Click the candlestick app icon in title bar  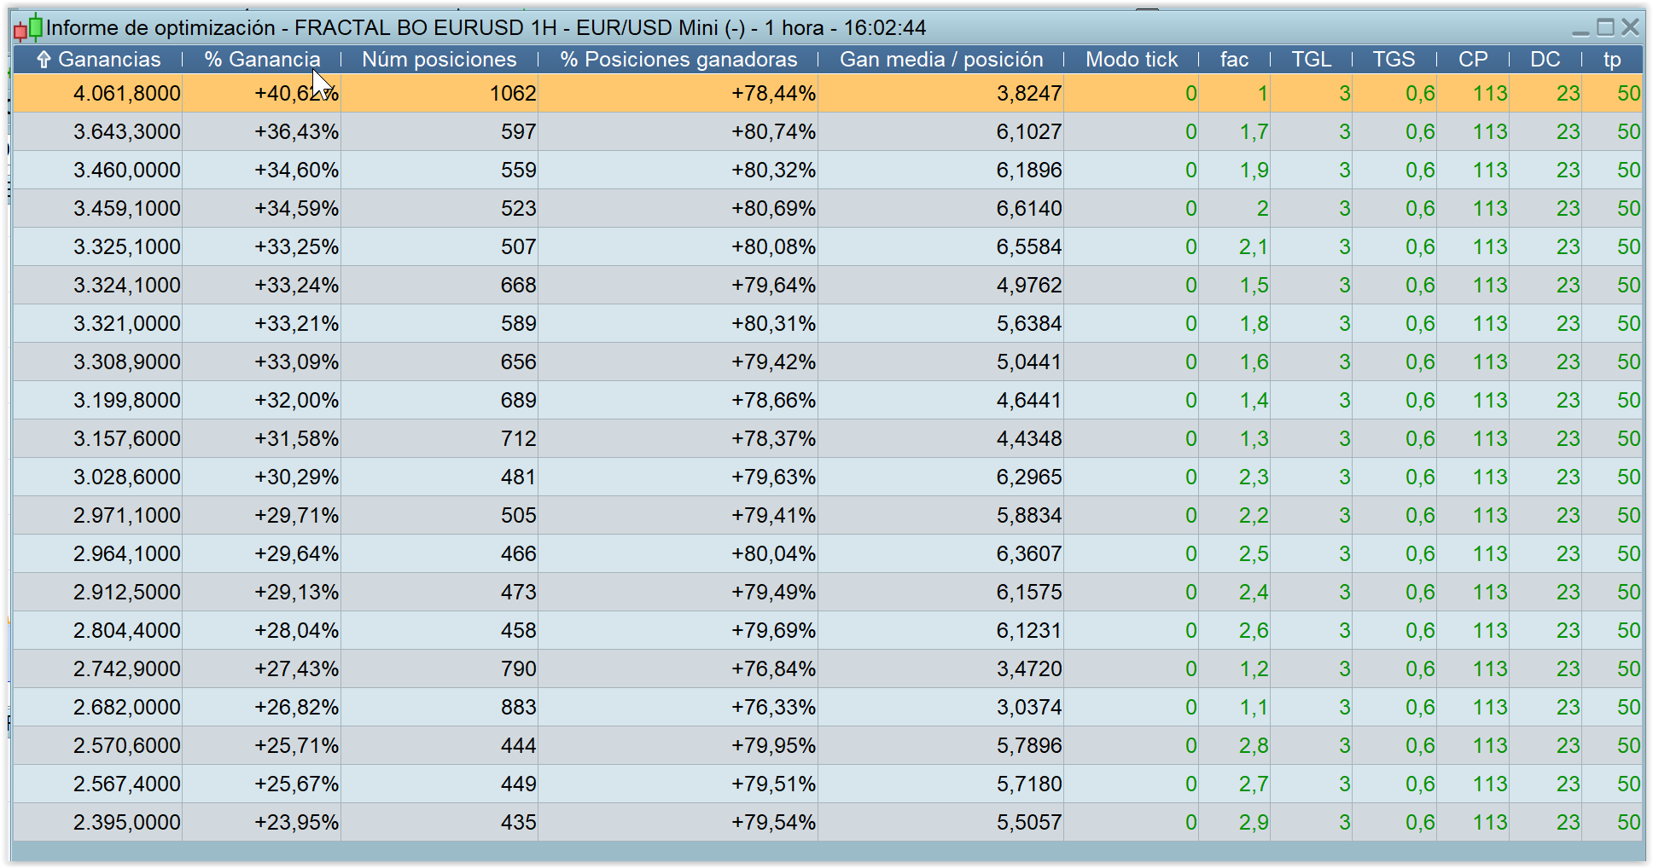[x=27, y=29]
